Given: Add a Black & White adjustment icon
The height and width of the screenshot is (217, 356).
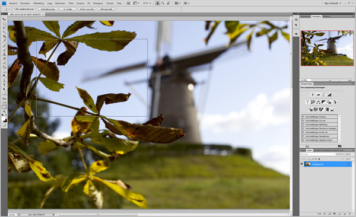Looking at the screenshot, I should [x=324, y=102].
